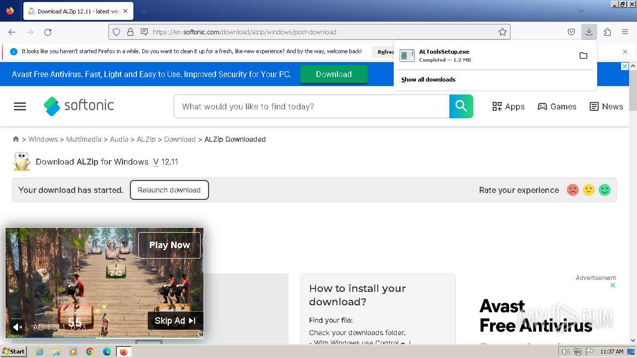Image resolution: width=637 pixels, height=358 pixels.
Task: Save page to Pocket
Action: coord(571,32)
